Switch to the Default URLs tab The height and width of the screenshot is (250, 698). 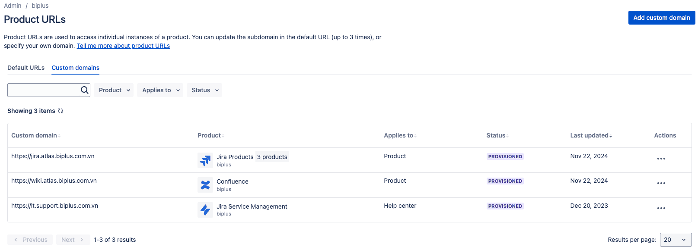(26, 68)
